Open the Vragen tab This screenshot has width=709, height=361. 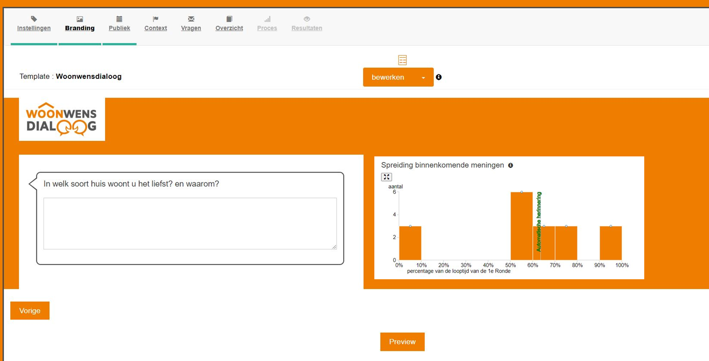pyautogui.click(x=191, y=28)
